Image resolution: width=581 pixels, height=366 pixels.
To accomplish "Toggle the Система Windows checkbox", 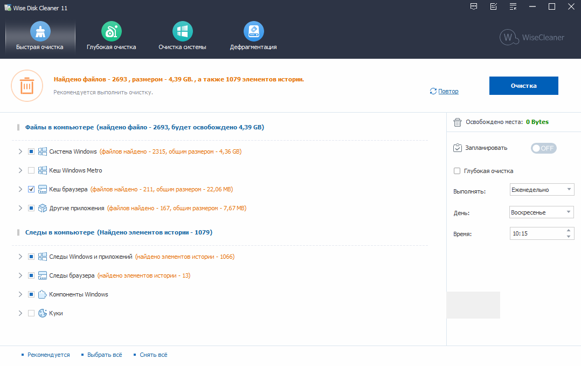I will [31, 151].
